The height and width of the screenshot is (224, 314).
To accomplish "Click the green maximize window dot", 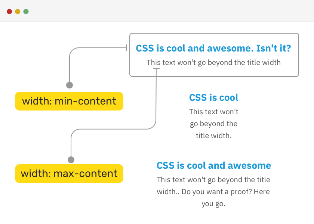I will (26, 12).
